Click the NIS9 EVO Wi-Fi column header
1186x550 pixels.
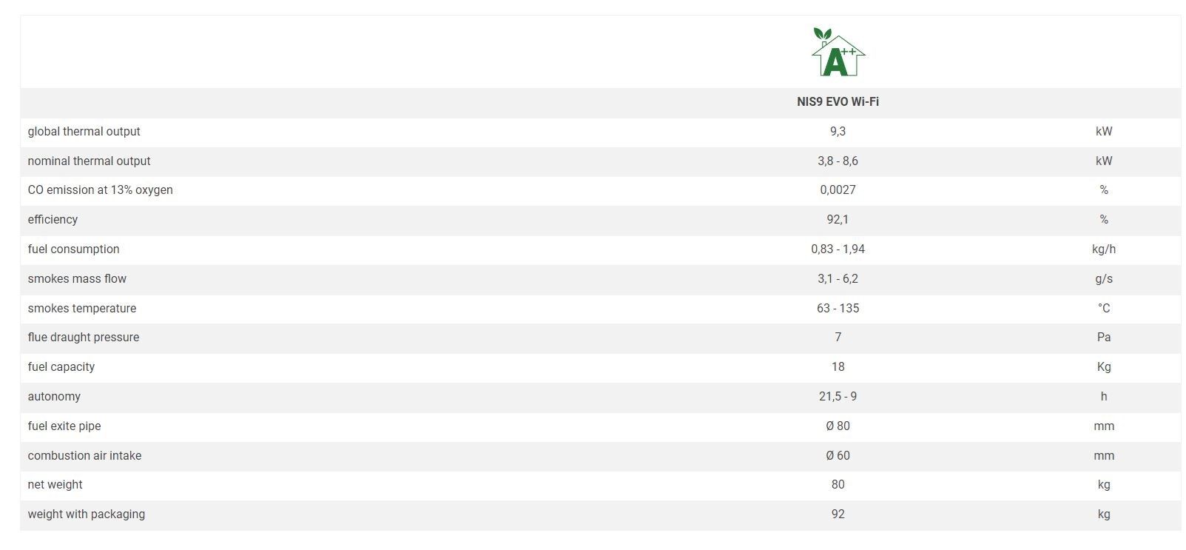838,102
